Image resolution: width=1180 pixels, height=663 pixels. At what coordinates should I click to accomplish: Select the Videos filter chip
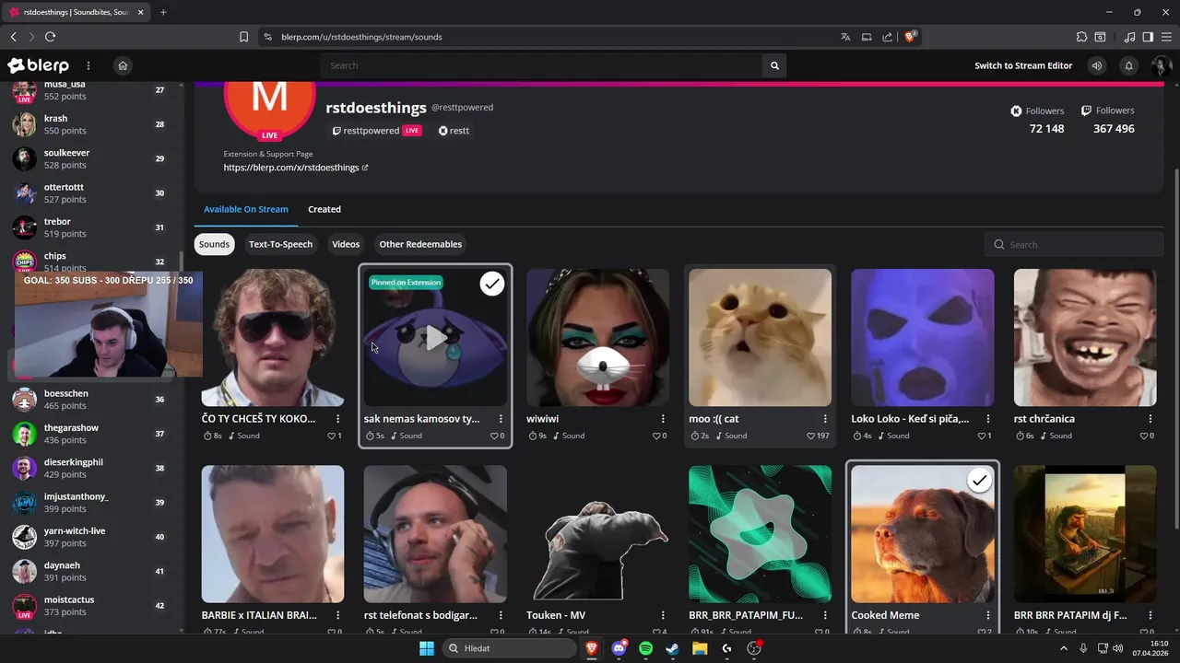point(346,244)
